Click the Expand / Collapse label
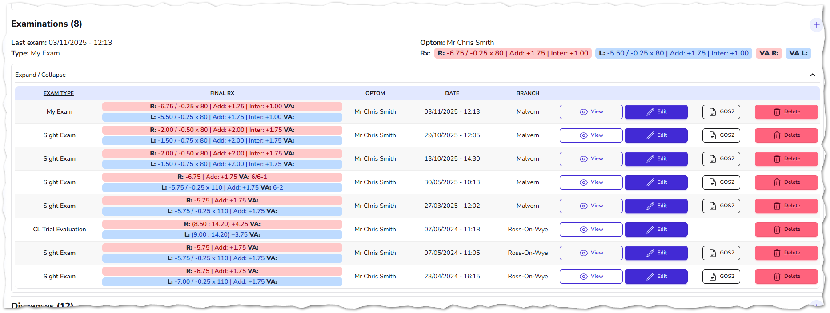Screen dimensions: 830x313 pos(40,75)
